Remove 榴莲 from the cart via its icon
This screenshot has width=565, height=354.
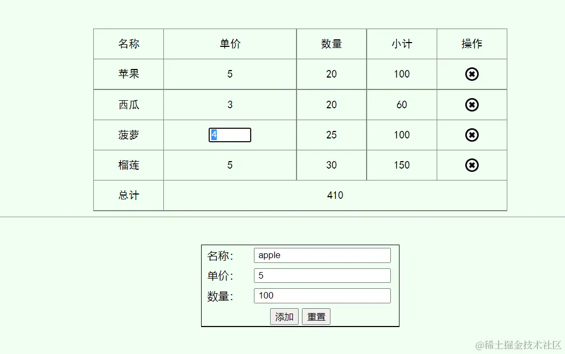point(472,165)
